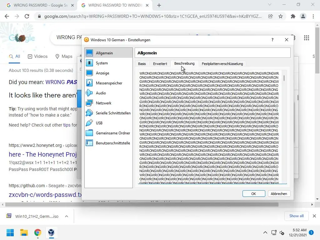Open Windows Start menu

[10, 232]
